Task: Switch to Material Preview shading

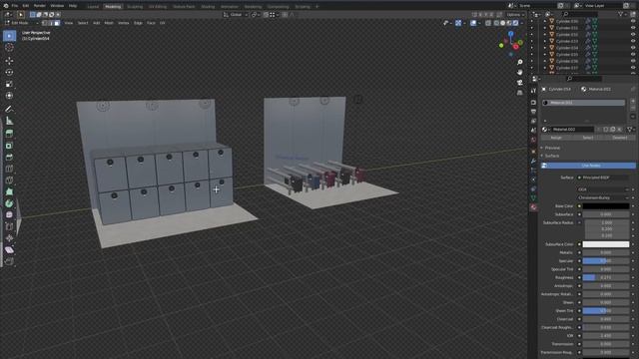Action: [x=509, y=23]
